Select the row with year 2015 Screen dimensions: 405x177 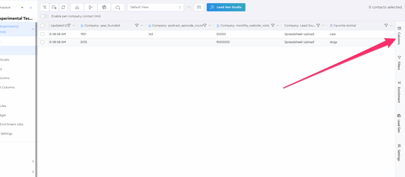pyautogui.click(x=42, y=42)
